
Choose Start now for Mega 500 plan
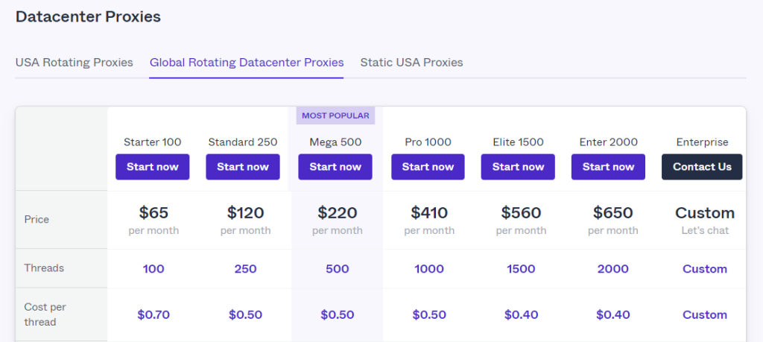[x=335, y=167]
